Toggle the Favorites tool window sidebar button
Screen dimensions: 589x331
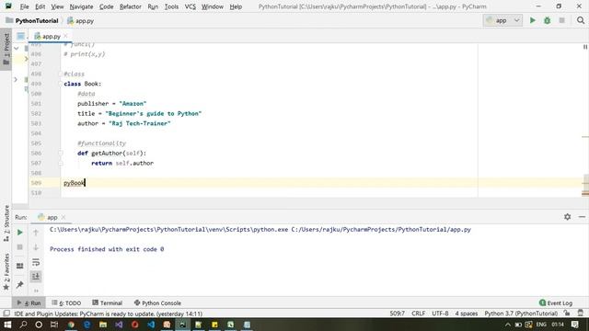pos(6,272)
